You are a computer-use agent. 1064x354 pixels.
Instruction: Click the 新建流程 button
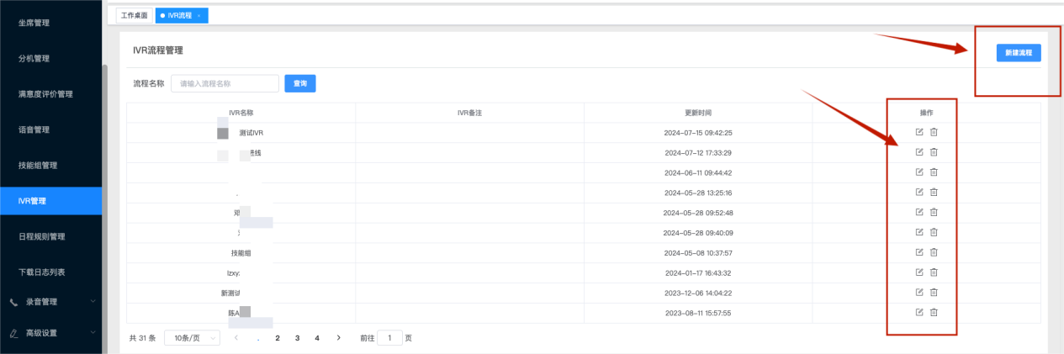1019,52
